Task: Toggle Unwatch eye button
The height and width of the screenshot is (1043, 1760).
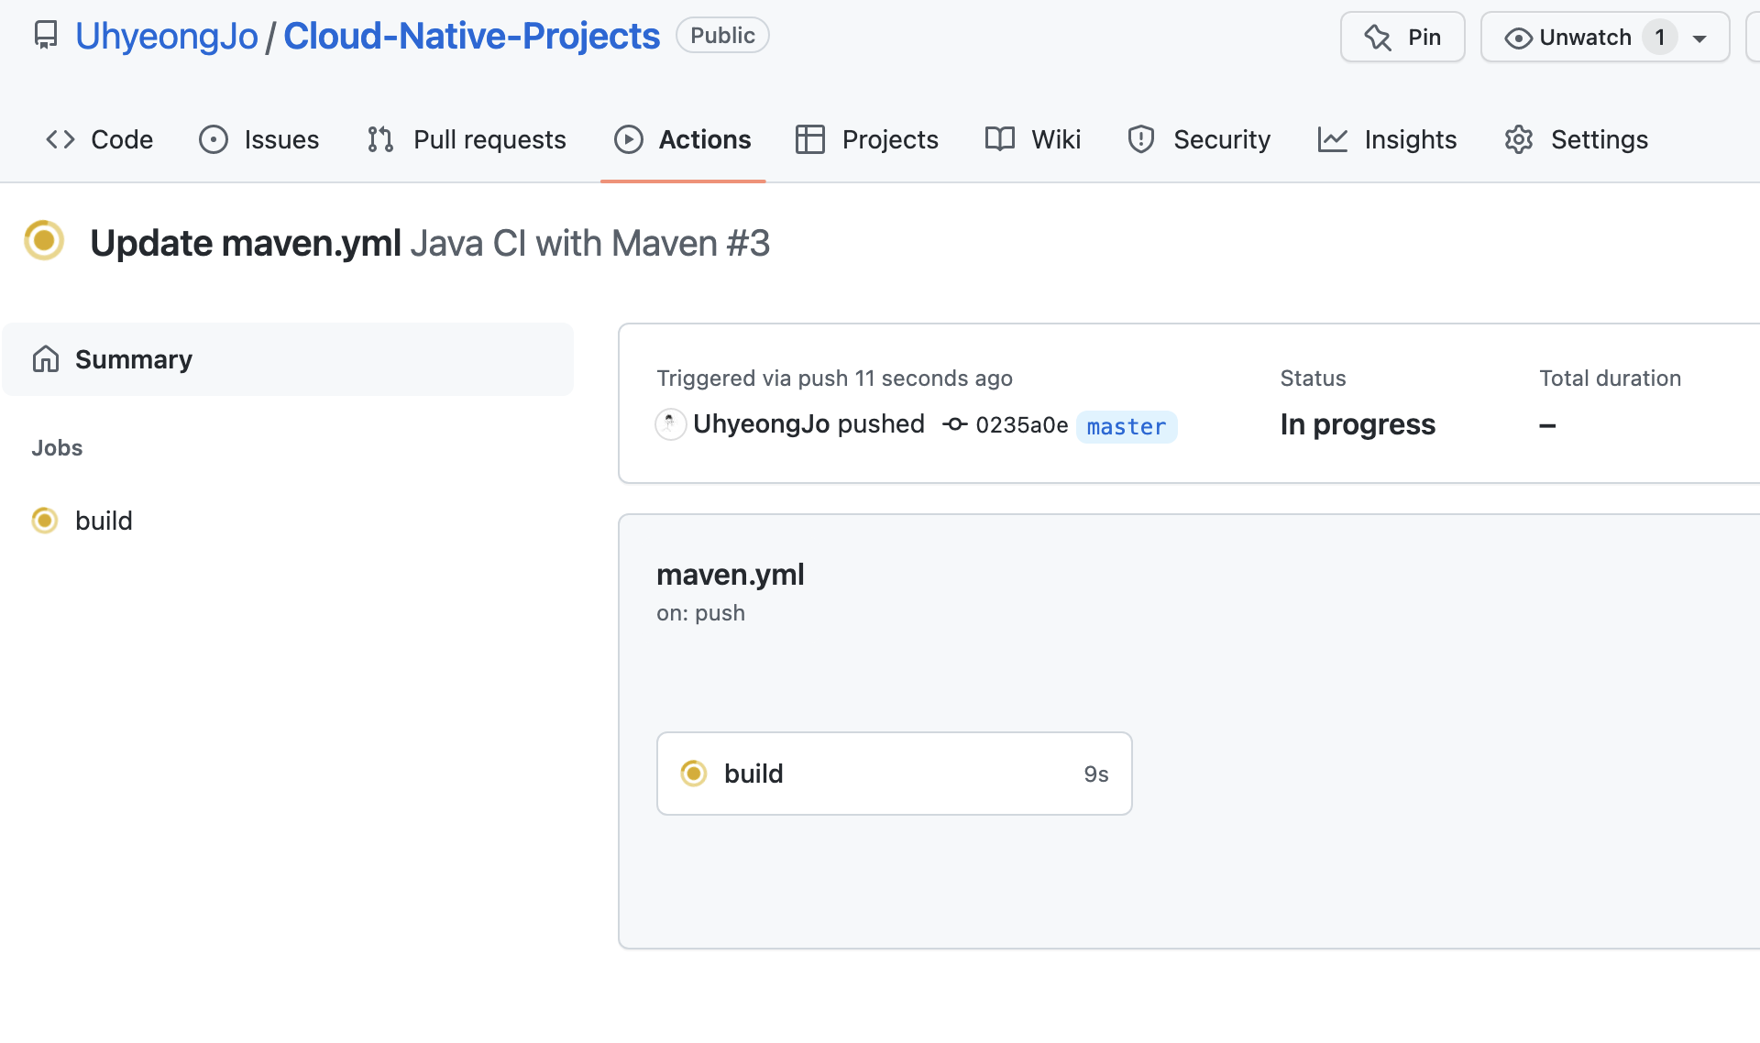Action: 1569,38
